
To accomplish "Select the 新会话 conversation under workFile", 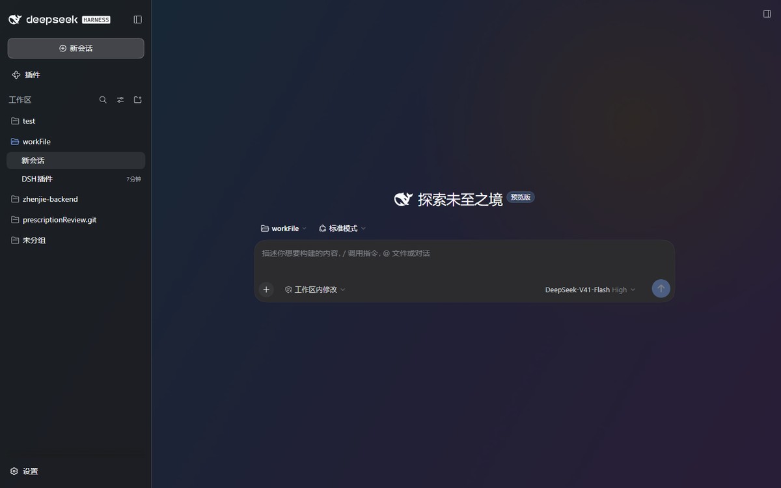I will point(75,160).
